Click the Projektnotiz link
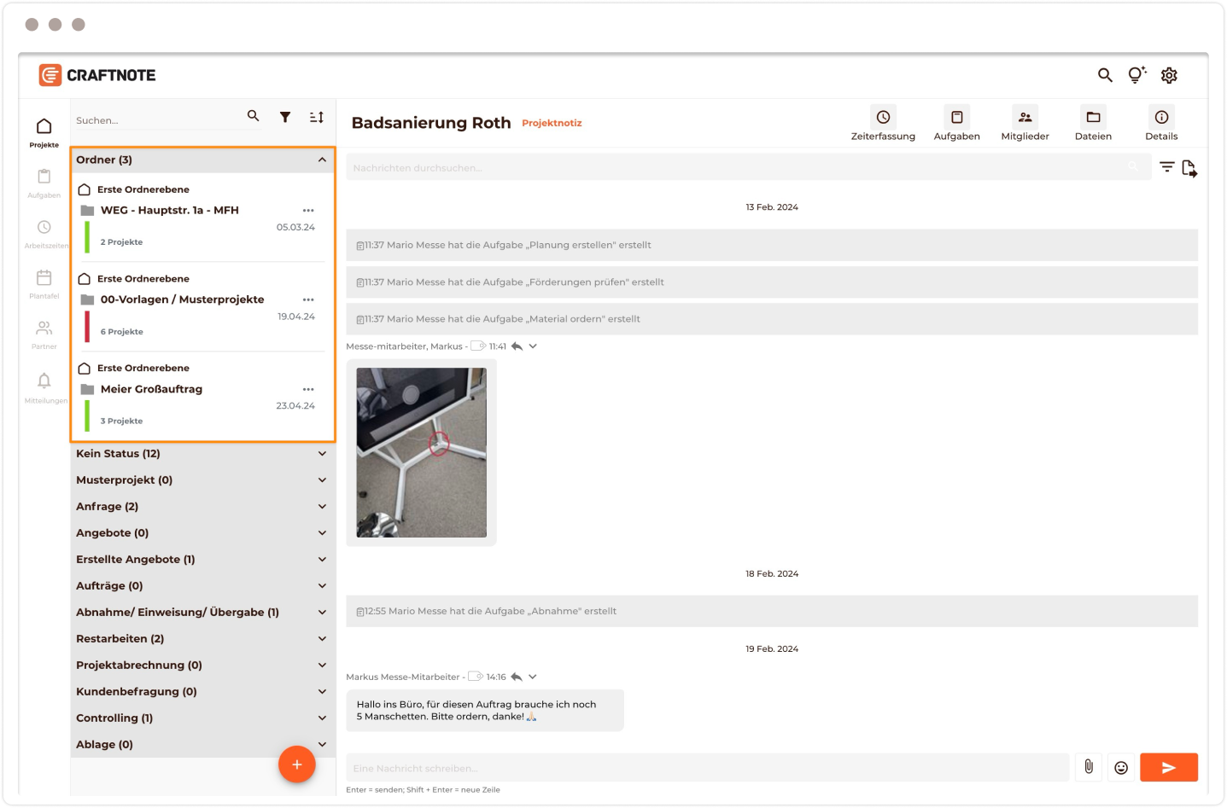 click(552, 123)
